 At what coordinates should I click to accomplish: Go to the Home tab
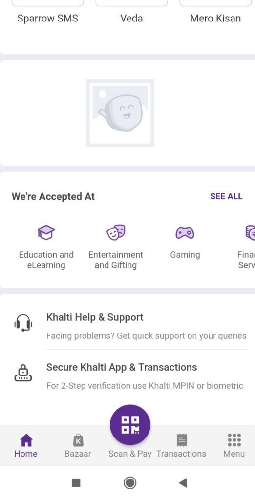click(26, 446)
